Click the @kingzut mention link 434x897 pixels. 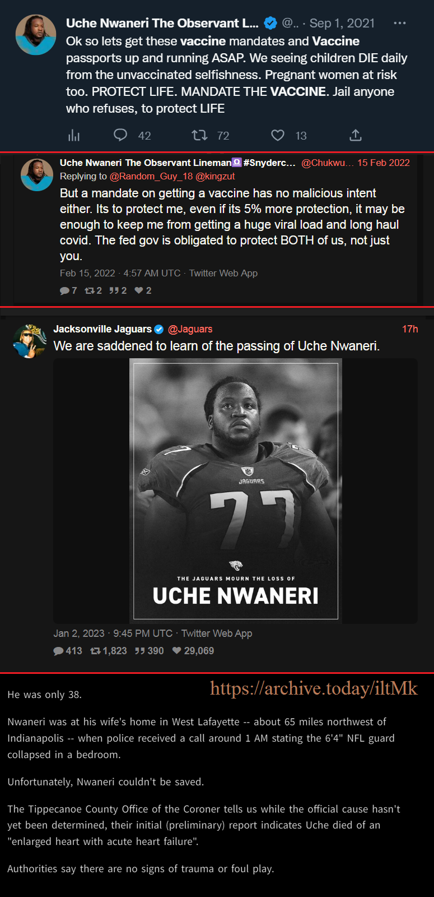215,176
